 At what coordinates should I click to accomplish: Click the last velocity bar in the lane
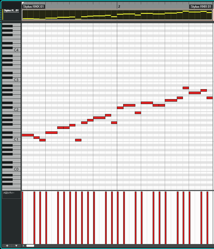tap(207, 218)
